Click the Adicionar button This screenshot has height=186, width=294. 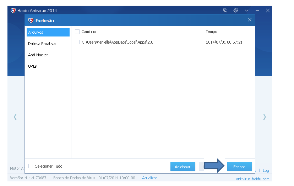pyautogui.click(x=183, y=167)
